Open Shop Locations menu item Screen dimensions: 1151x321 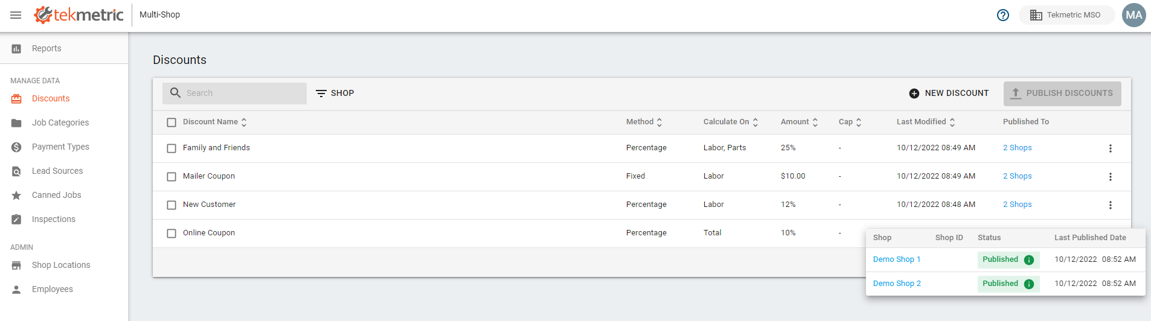pyautogui.click(x=61, y=265)
